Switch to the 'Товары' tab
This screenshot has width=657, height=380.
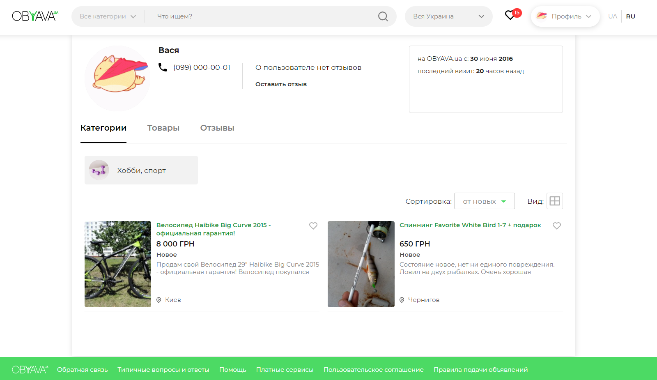(163, 128)
